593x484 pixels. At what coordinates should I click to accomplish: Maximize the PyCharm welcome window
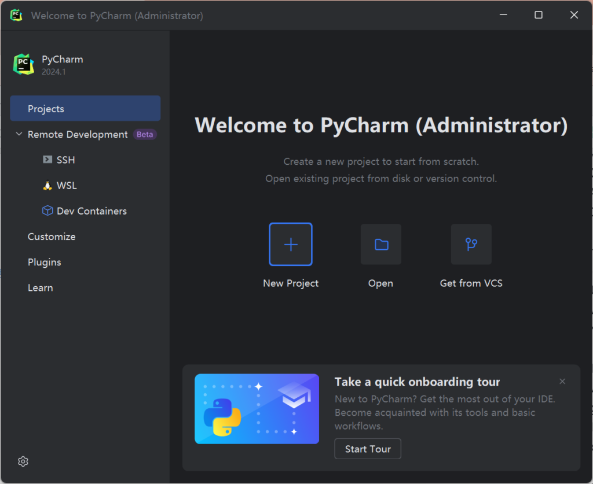click(539, 14)
